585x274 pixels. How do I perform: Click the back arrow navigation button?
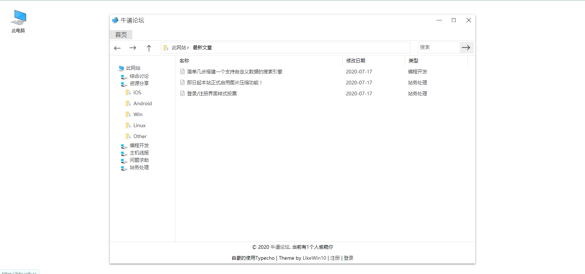click(x=117, y=48)
